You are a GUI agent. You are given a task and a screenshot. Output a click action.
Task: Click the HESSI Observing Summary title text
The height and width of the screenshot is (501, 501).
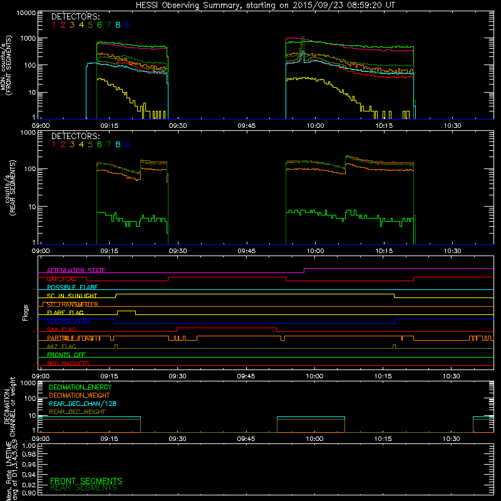click(x=265, y=6)
